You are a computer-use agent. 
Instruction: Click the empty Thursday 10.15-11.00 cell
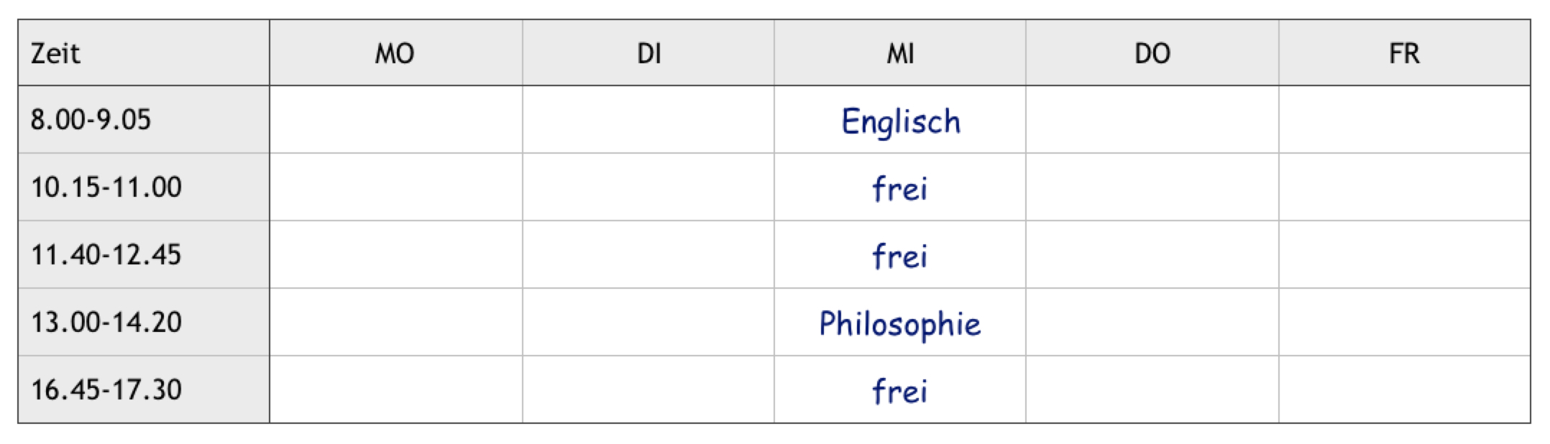pyautogui.click(x=1152, y=187)
